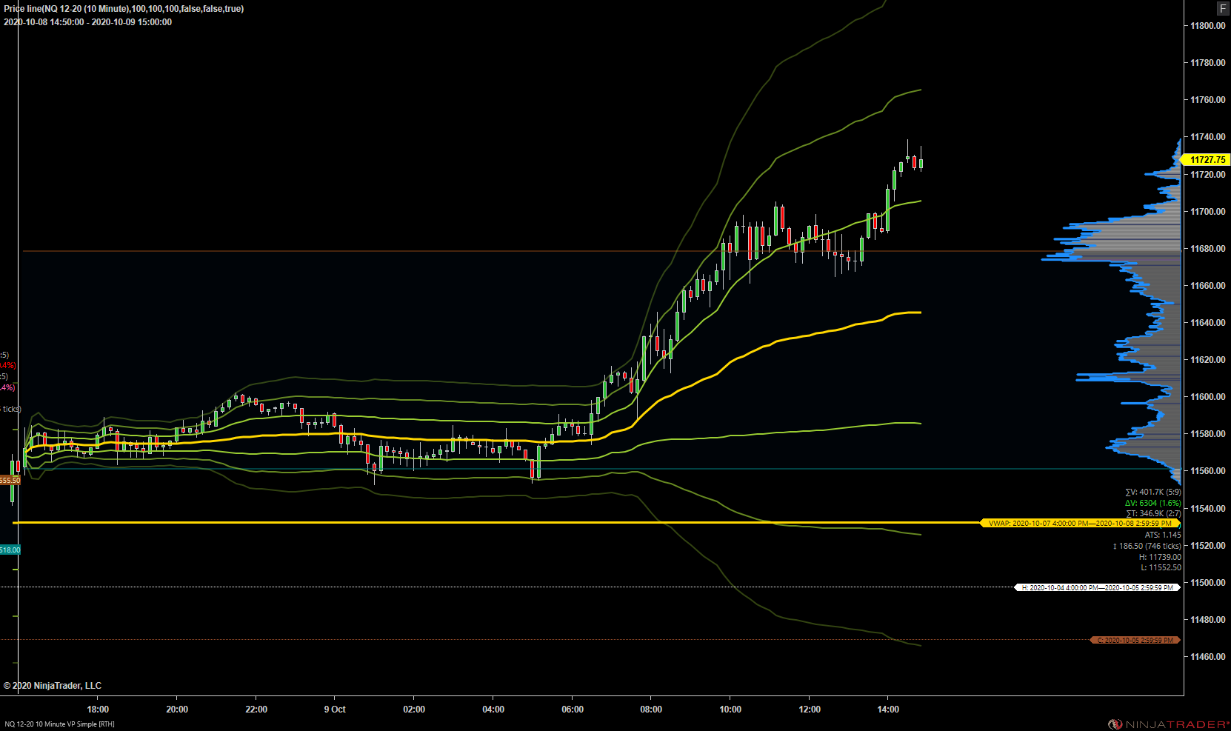This screenshot has height=731, width=1231.
Task: Click the L: 11552.50 profile low value
Action: 1161,567
